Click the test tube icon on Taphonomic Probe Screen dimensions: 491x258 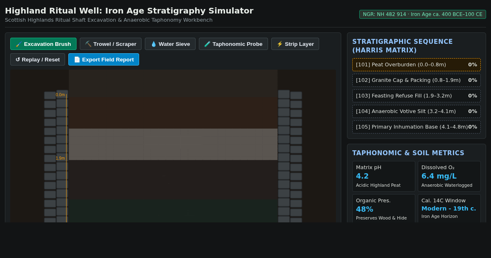click(207, 44)
